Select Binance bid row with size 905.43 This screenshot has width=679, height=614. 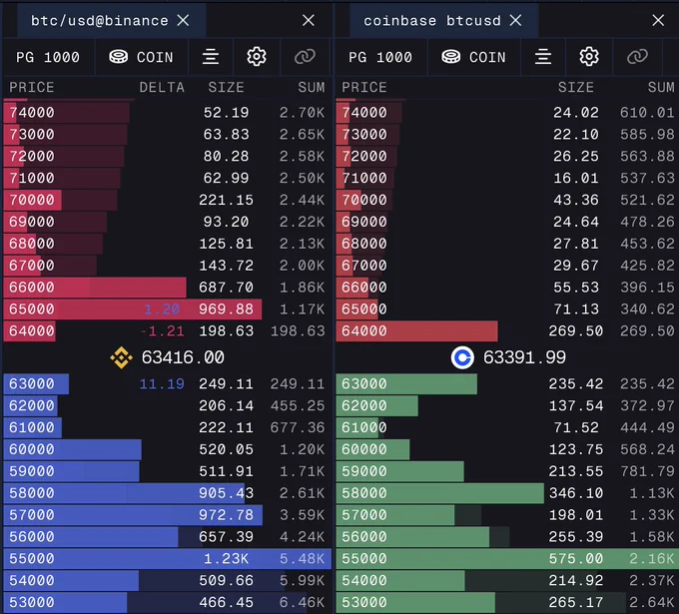(x=167, y=493)
